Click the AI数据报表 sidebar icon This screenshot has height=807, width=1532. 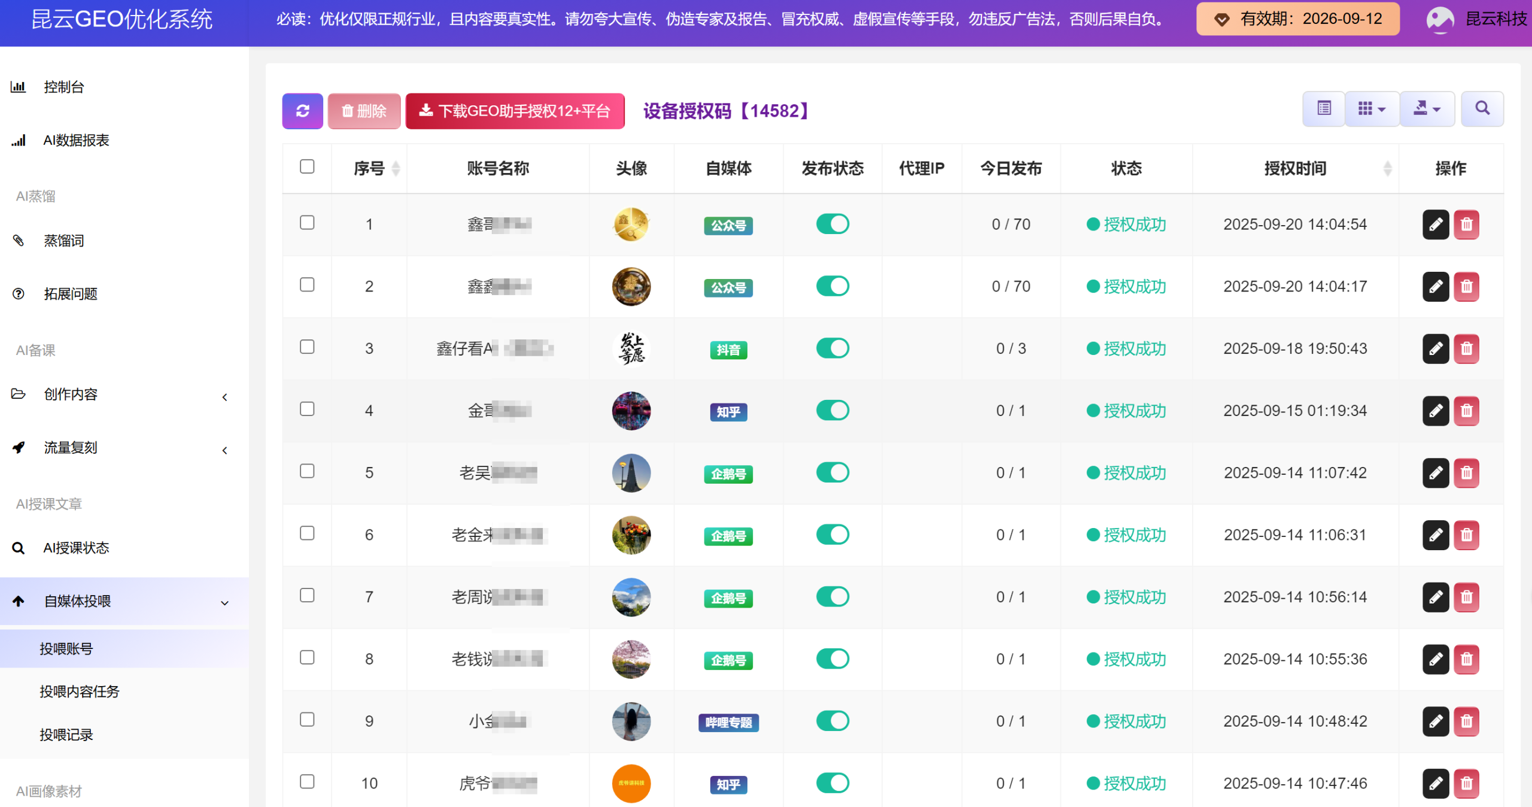tap(19, 140)
